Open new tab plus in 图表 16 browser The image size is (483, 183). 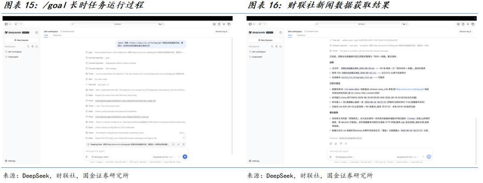click(x=468, y=24)
